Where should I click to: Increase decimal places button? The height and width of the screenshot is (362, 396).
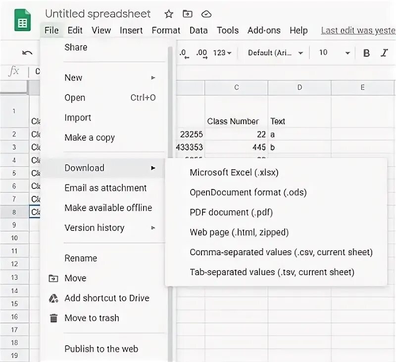coord(201,53)
